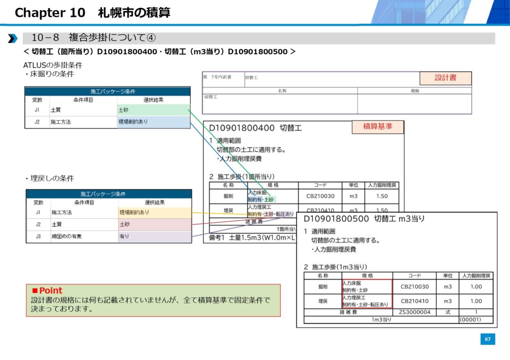This screenshot has width=510, height=360.
Task: Click CB210410 code in the m3当り table
Action: pos(414,301)
